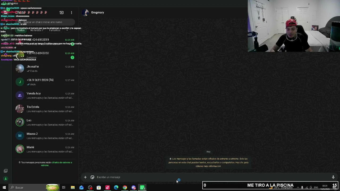This screenshot has height=191, width=340.
Task: Click the blue M avatar for Mausa 2
Action: coord(20,136)
